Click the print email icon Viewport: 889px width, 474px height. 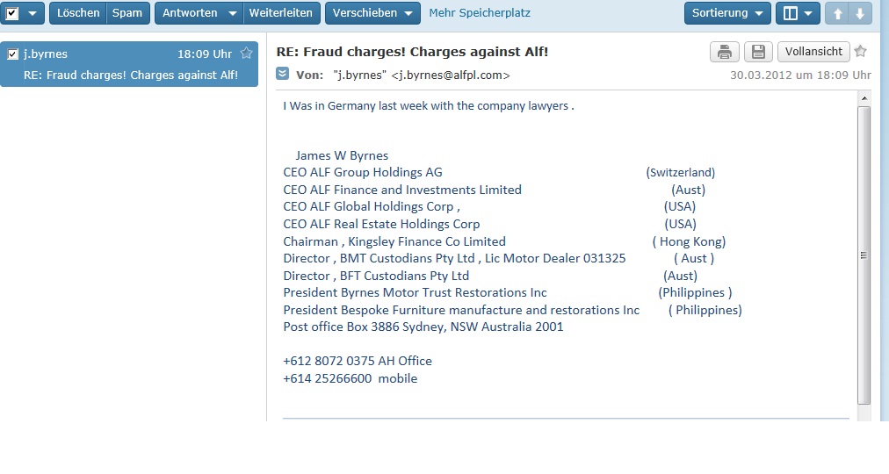coord(724,52)
